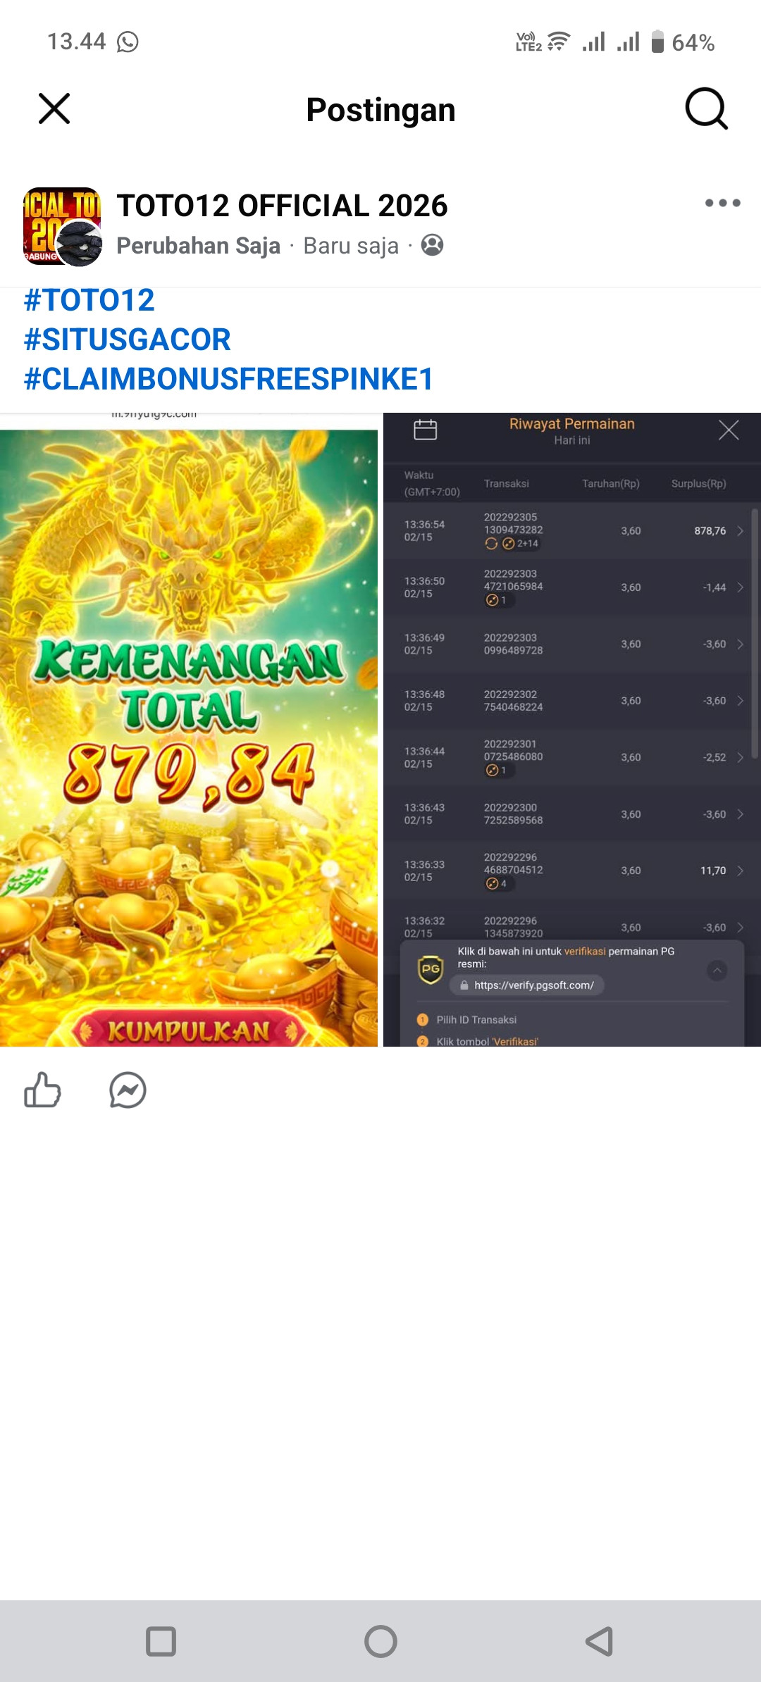Image resolution: width=761 pixels, height=1682 pixels.
Task: Tap the TOTO12 OFFICIAL profile picture
Action: pyautogui.click(x=63, y=227)
